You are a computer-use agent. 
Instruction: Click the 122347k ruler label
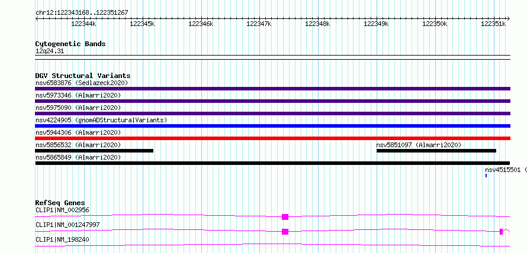click(259, 24)
